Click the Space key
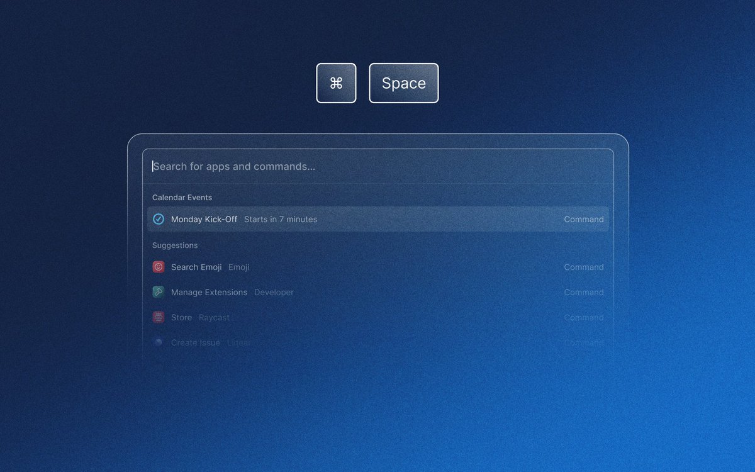This screenshot has width=755, height=472. pos(404,83)
